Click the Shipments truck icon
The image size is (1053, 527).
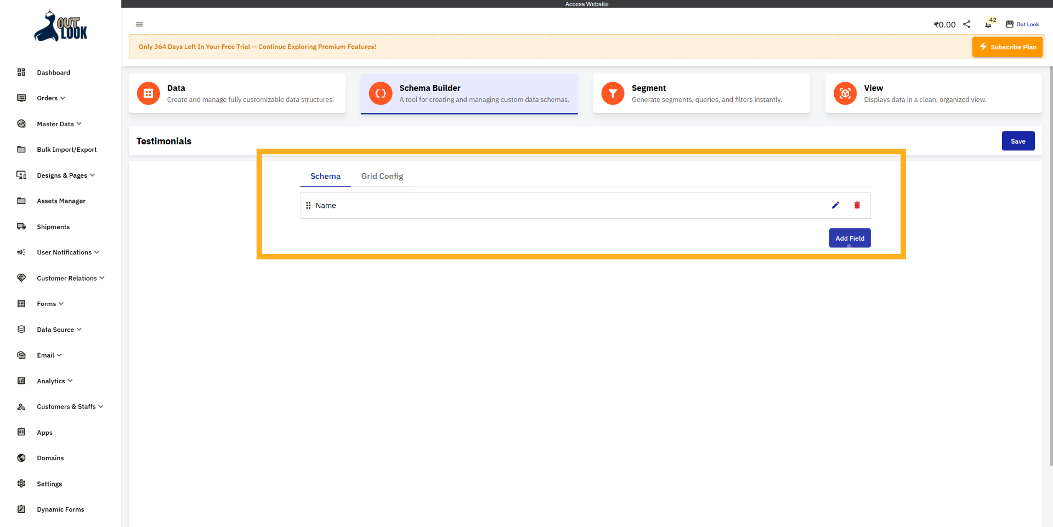(21, 226)
